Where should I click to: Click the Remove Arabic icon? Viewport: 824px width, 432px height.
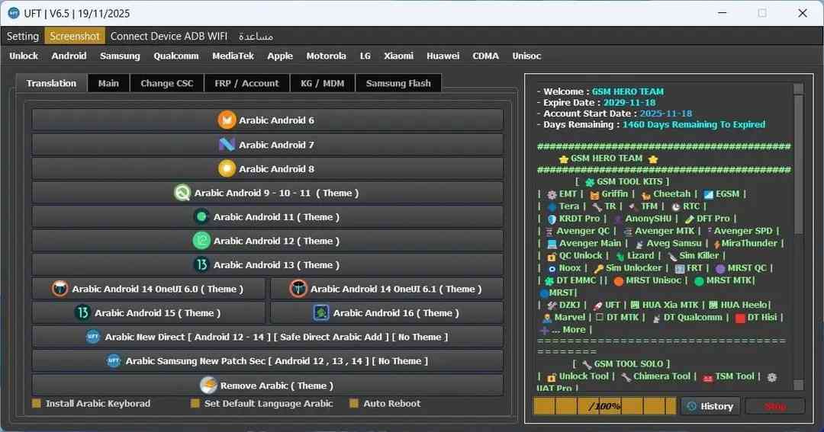208,386
